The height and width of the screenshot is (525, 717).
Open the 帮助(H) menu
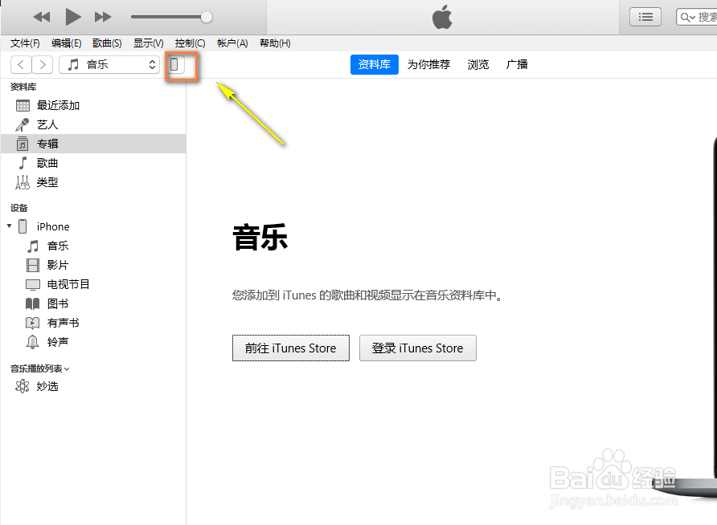(275, 43)
